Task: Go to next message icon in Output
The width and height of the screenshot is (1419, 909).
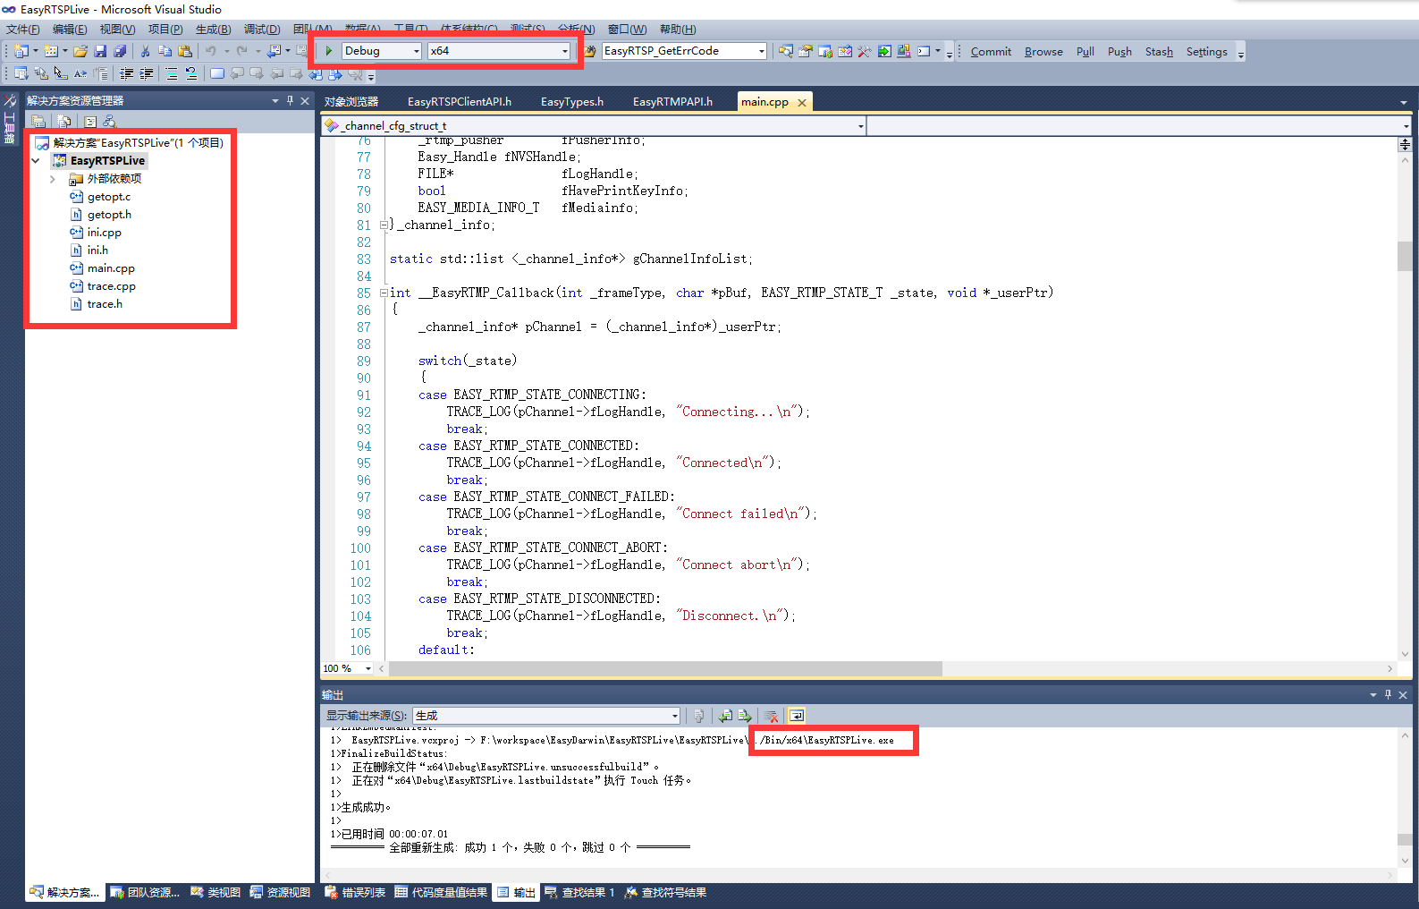Action: point(745,716)
